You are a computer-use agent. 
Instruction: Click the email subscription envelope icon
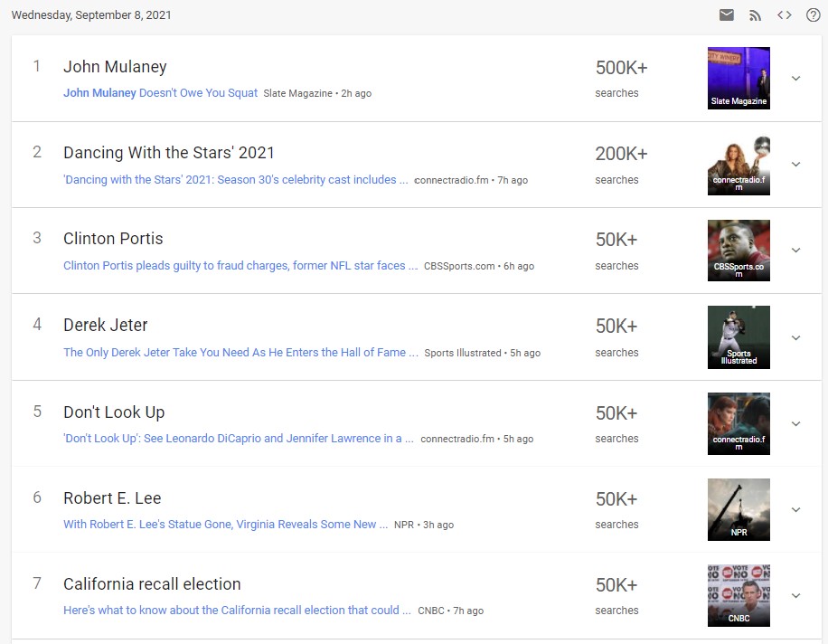coord(726,15)
